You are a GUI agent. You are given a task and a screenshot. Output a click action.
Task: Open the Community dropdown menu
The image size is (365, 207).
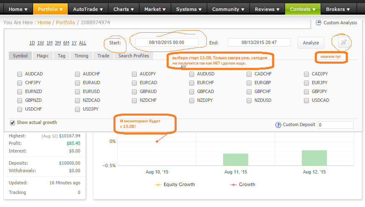(228, 9)
